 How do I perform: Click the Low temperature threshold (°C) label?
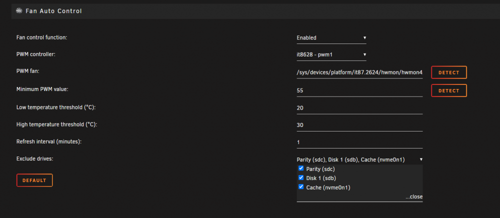(x=56, y=107)
